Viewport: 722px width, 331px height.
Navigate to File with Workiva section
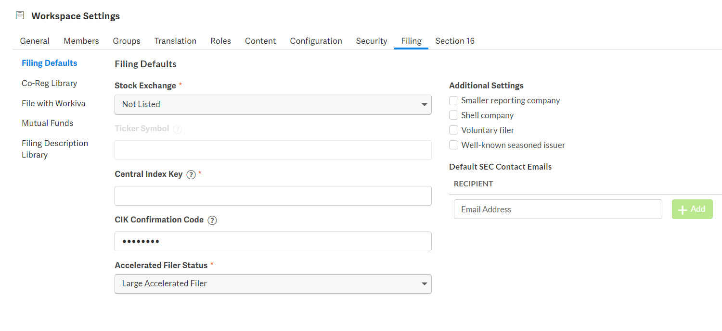click(53, 103)
